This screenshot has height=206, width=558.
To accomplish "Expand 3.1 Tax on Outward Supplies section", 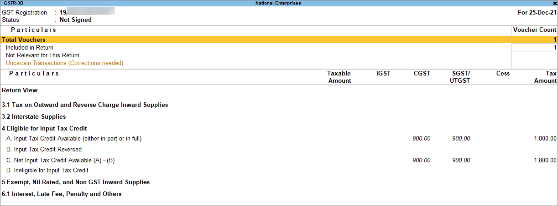I will pyautogui.click(x=85, y=105).
